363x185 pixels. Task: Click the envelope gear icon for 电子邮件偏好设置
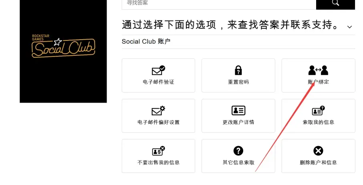[x=158, y=111]
